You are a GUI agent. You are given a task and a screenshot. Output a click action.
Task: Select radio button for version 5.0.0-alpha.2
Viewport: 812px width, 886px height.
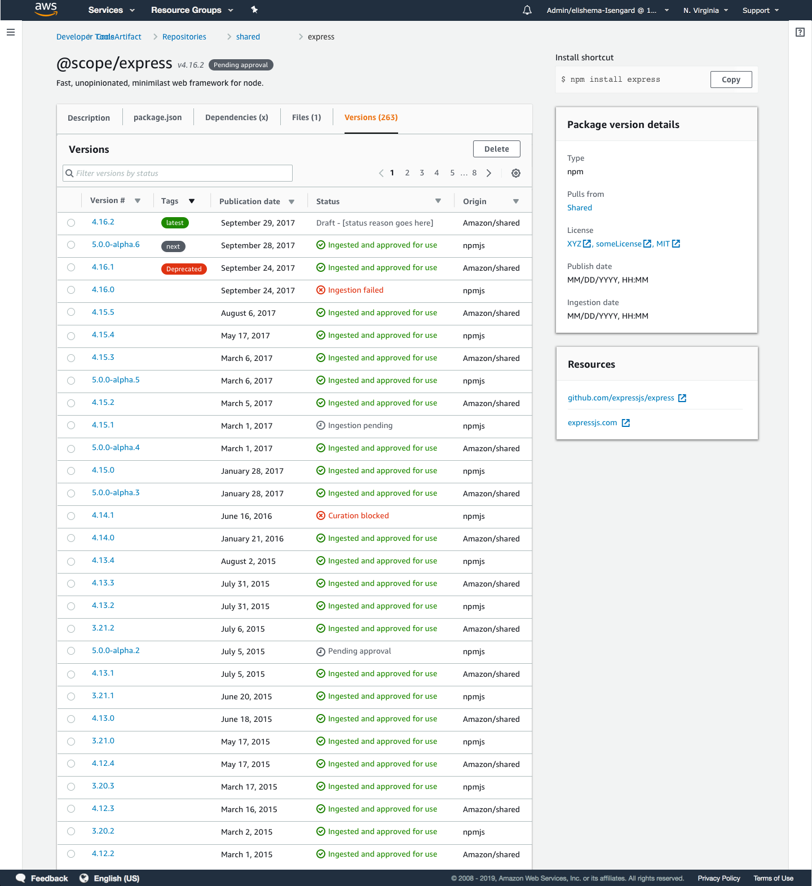tap(71, 651)
